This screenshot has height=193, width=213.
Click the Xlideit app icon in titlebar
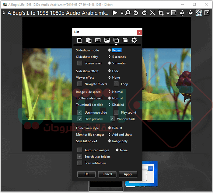point(5,5)
